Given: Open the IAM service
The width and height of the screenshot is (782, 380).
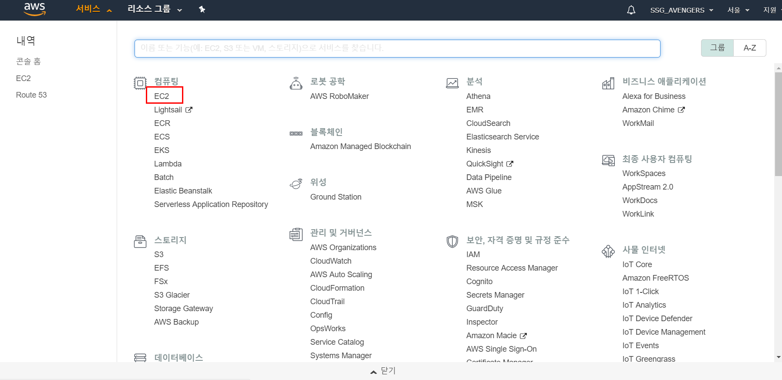Looking at the screenshot, I should [x=473, y=254].
